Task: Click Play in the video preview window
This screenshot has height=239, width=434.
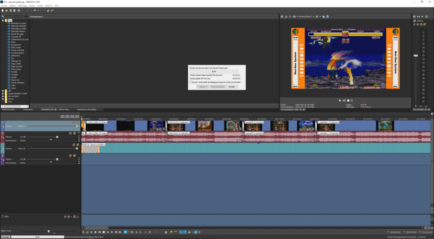Action: pyautogui.click(x=340, y=101)
